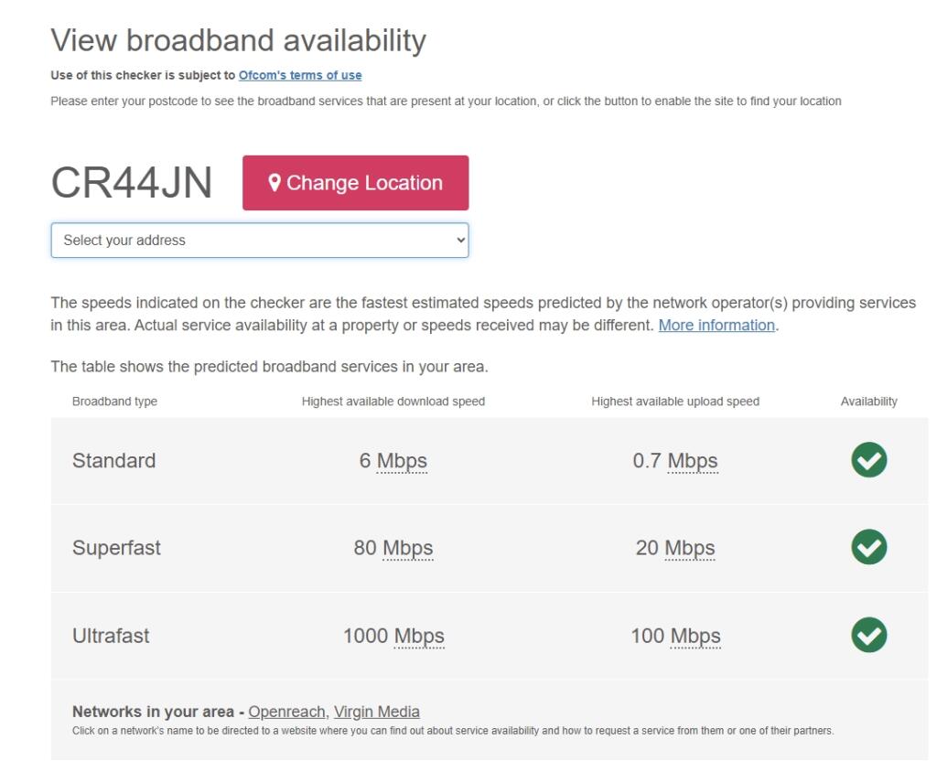Click the Change Location button
937x761 pixels.
point(353,183)
